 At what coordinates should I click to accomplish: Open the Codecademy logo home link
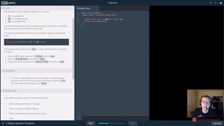(8, 3)
